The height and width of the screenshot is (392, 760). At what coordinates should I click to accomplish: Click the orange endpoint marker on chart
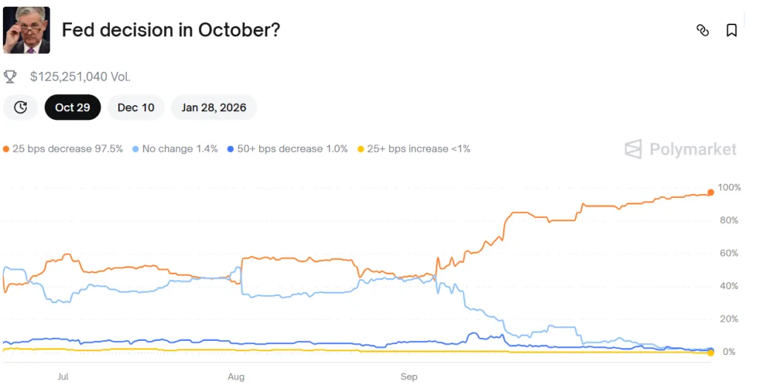(711, 193)
